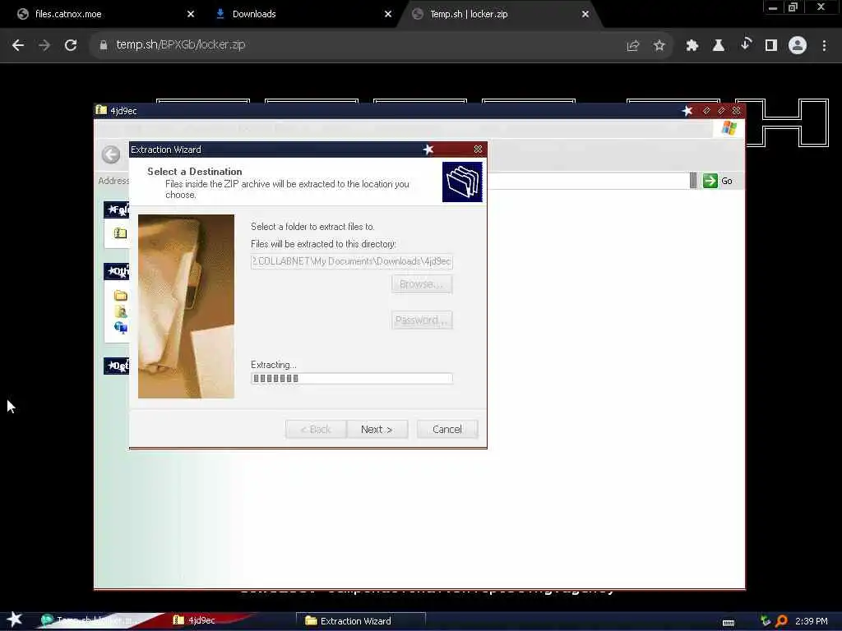Click the wizard side illustration image
The width and height of the screenshot is (842, 631).
point(186,306)
